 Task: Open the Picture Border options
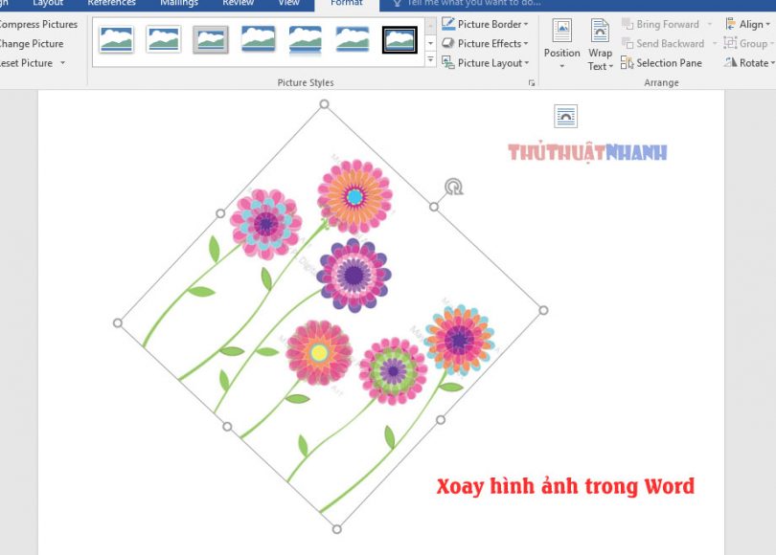487,24
